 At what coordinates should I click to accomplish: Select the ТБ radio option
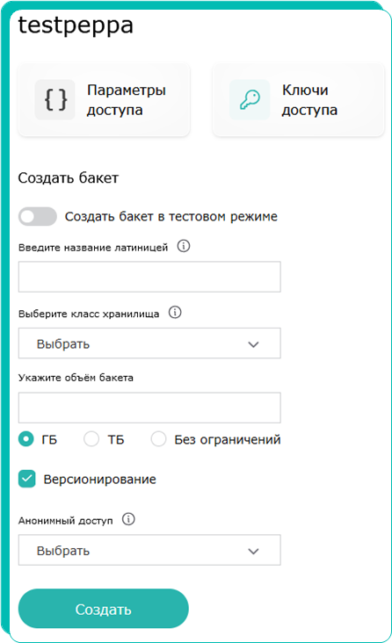(x=91, y=439)
